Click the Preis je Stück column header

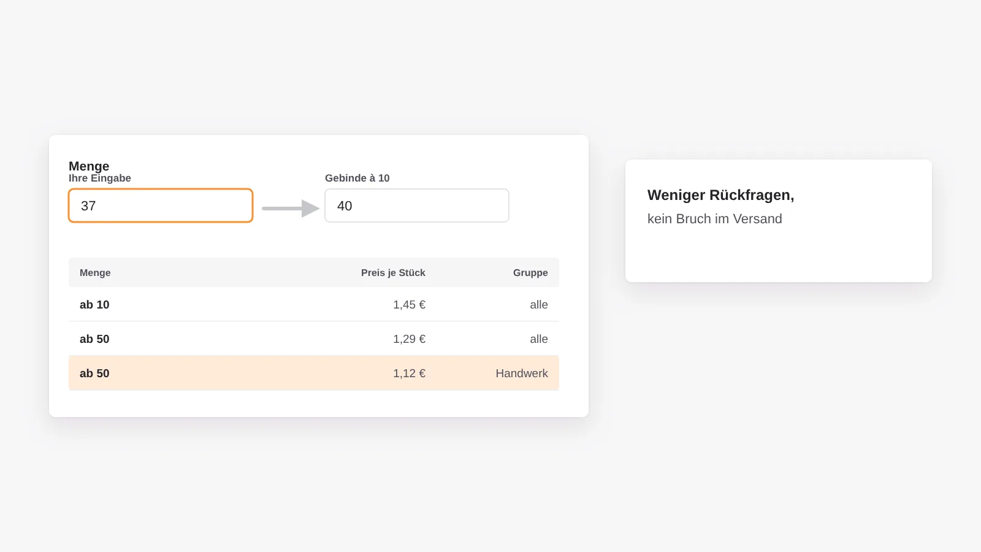pos(393,272)
